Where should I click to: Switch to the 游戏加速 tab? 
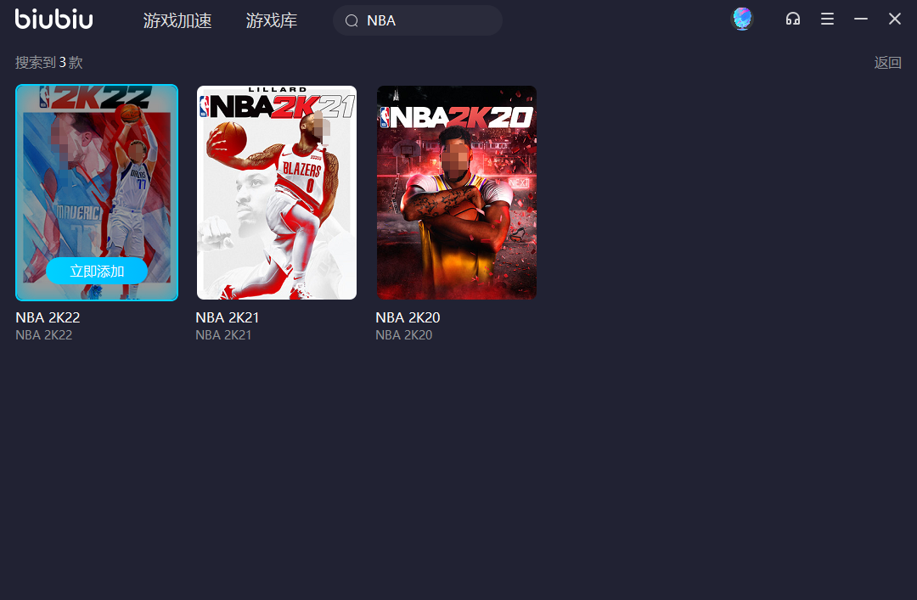[177, 20]
